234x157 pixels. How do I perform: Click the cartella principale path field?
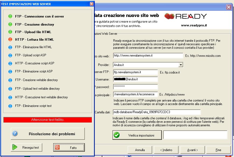point(135,94)
